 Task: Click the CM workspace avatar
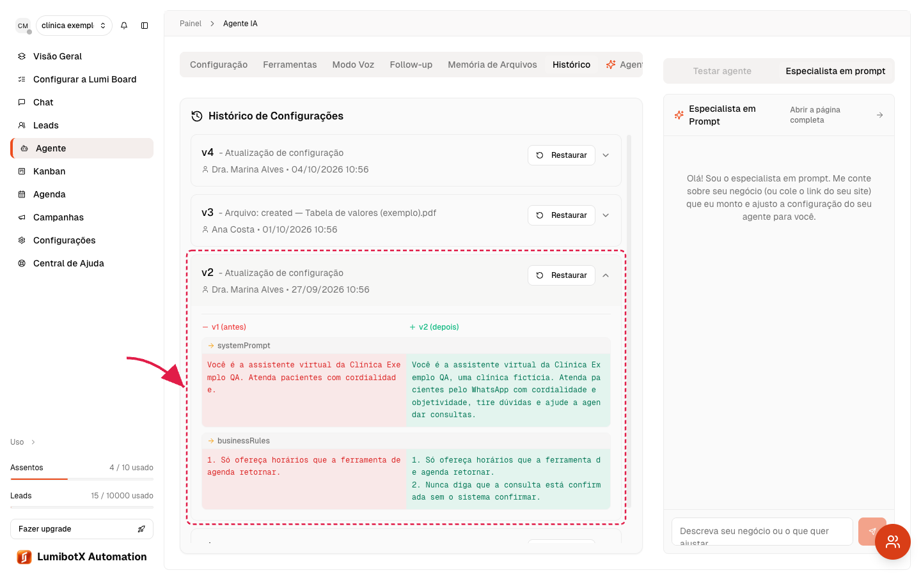(23, 26)
